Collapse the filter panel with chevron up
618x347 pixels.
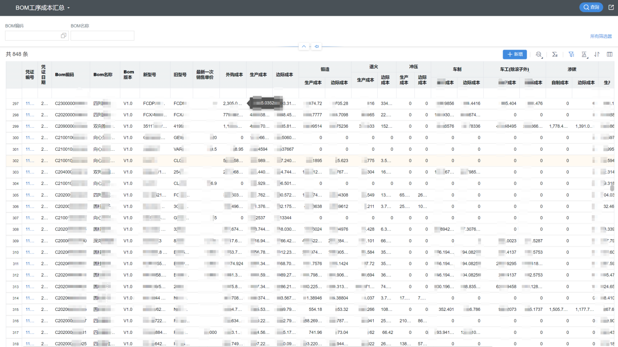coord(304,46)
